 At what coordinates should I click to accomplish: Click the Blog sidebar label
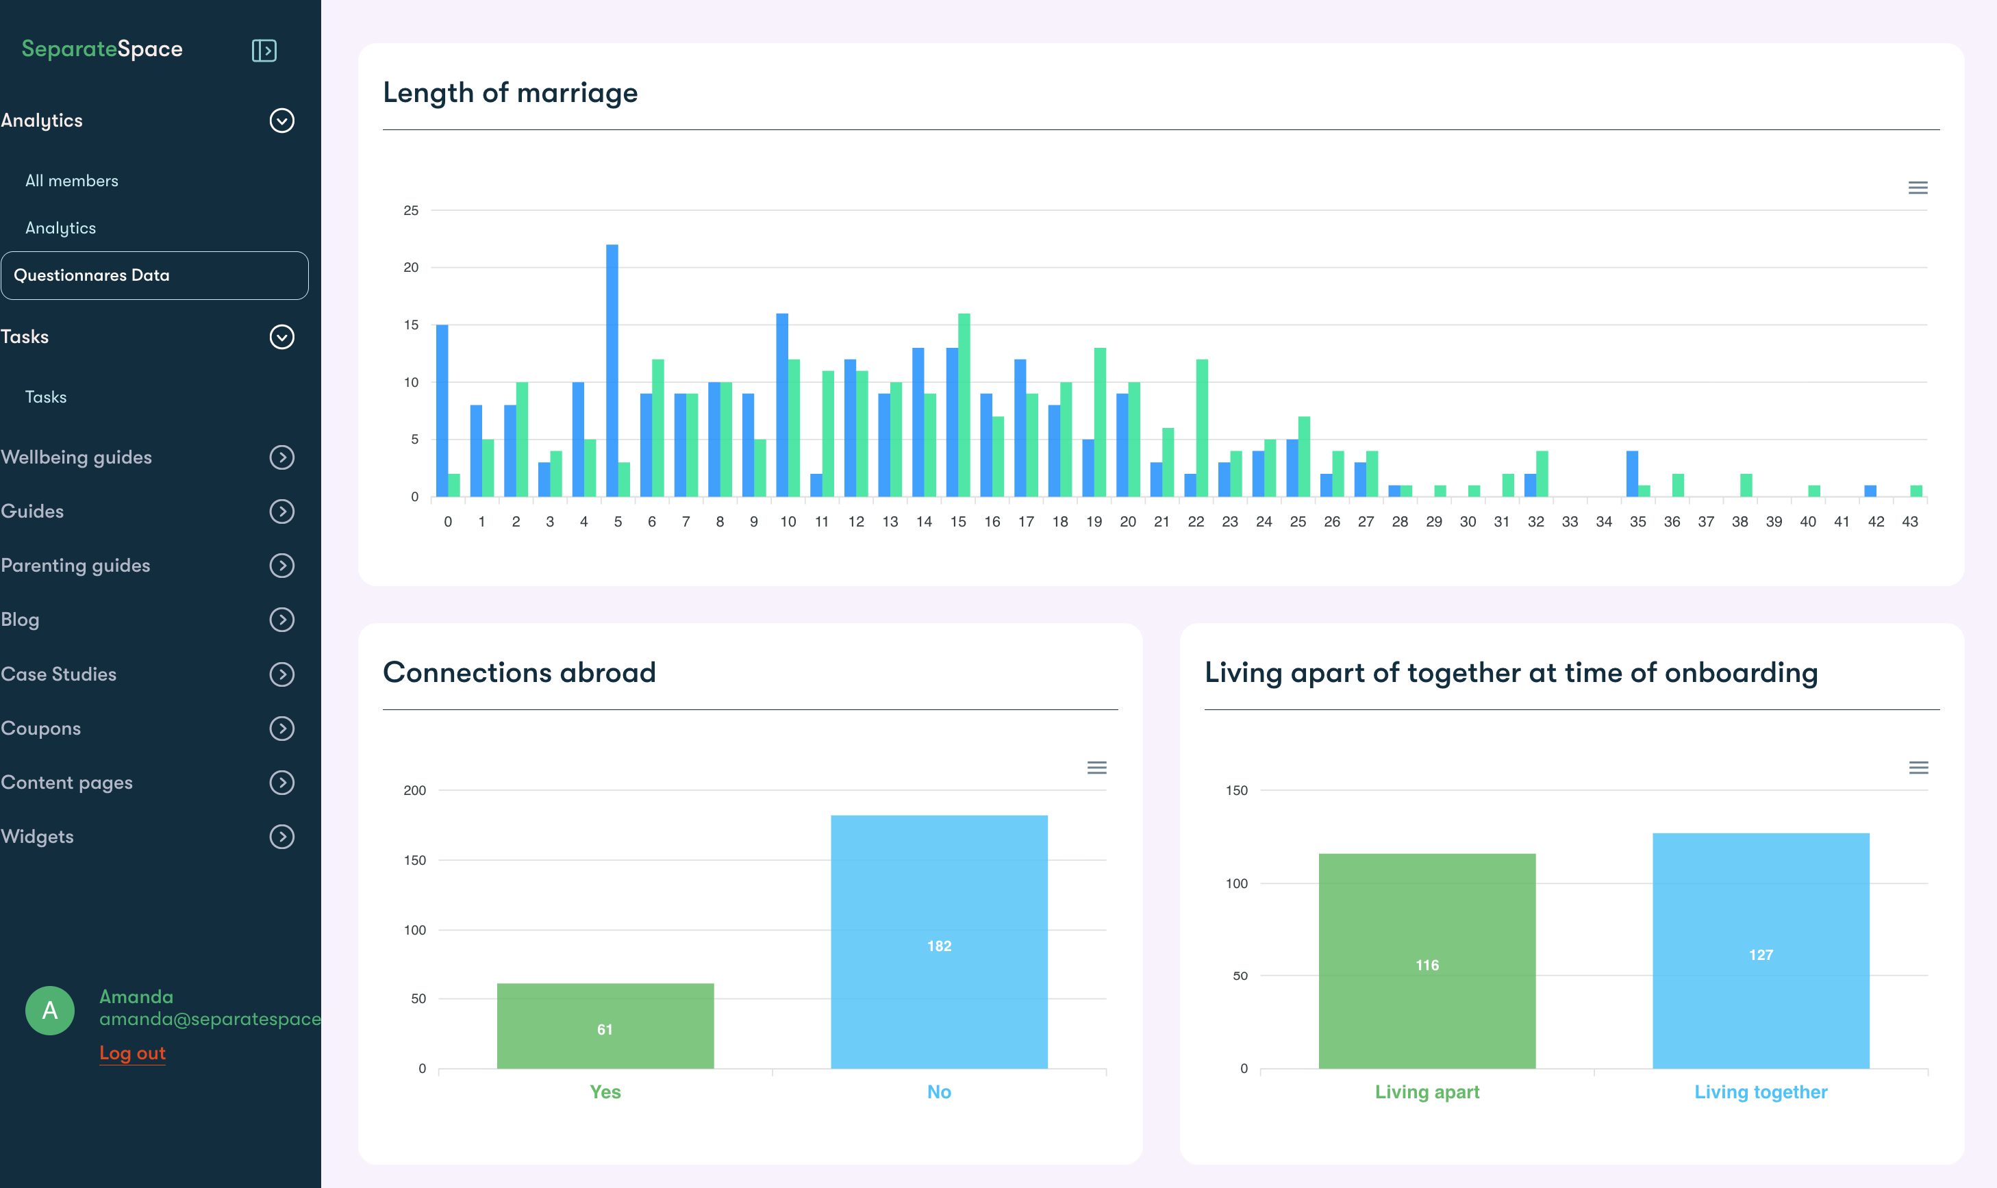pos(20,620)
